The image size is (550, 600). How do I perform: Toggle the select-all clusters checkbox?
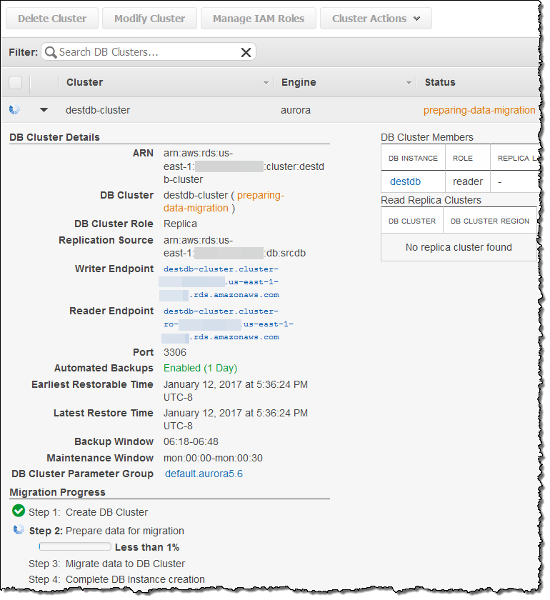16,82
